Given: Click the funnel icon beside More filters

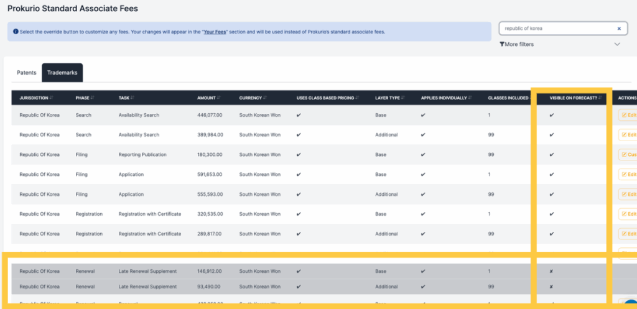Looking at the screenshot, I should point(502,44).
